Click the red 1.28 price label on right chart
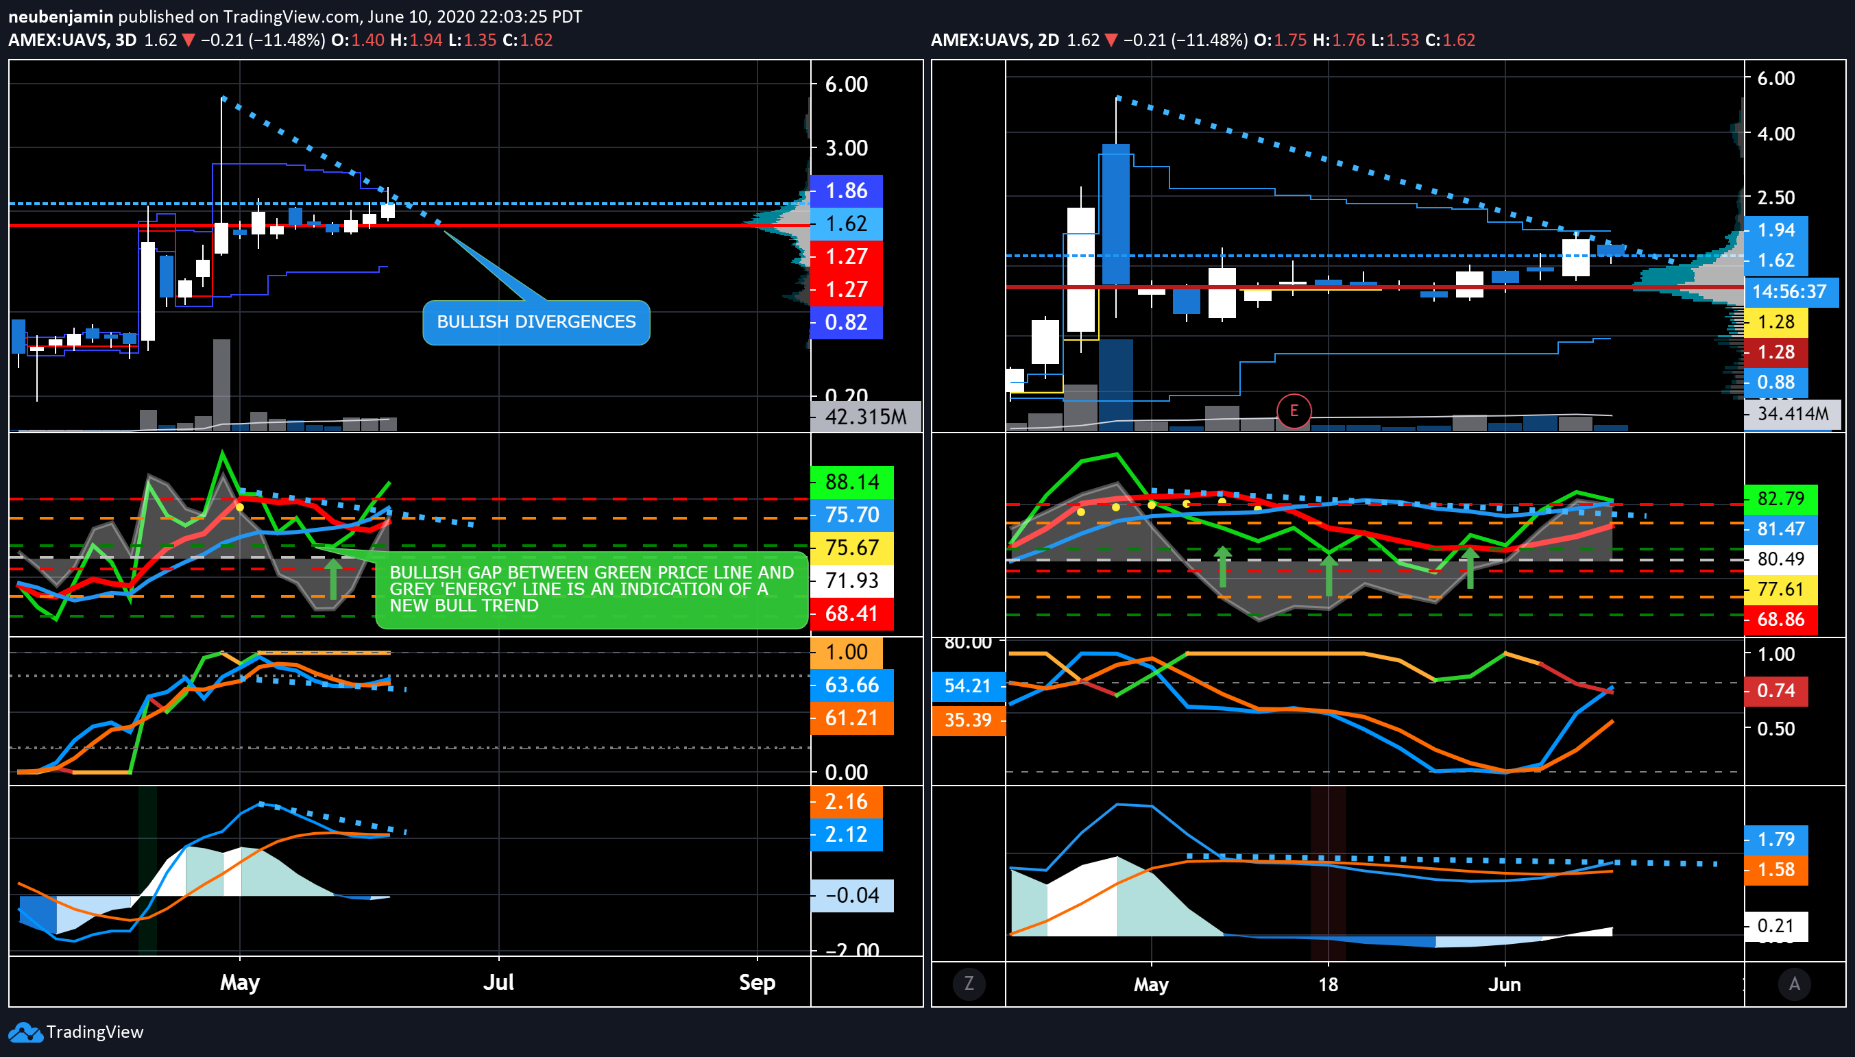Viewport: 1855px width, 1057px height. tap(1776, 352)
